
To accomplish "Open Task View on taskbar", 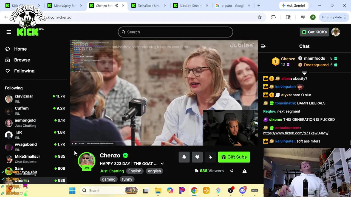I will click(x=145, y=190).
